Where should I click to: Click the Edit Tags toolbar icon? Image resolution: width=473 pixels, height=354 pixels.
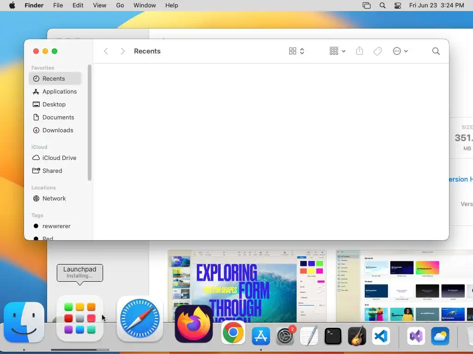click(378, 51)
